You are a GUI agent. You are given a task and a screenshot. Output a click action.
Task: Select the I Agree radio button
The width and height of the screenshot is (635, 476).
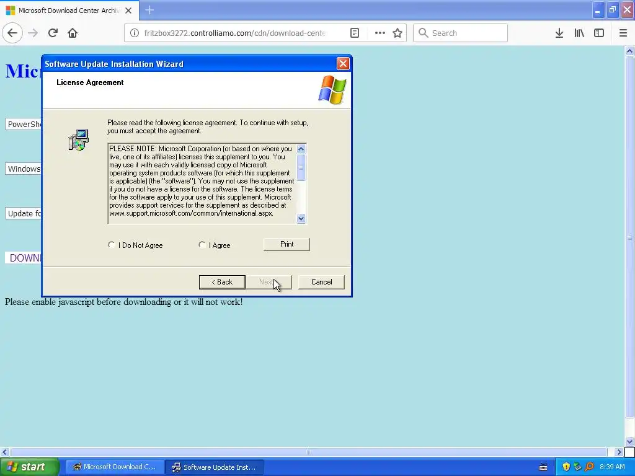coord(202,245)
